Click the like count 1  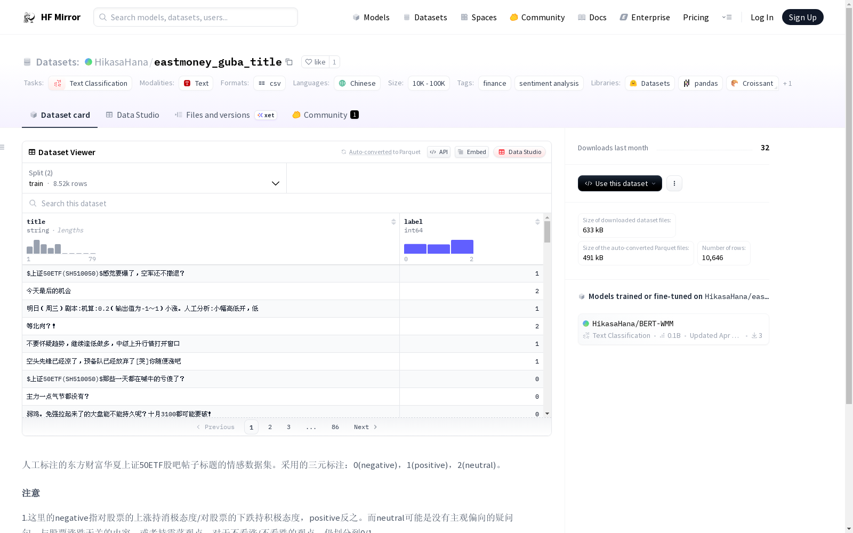334,62
